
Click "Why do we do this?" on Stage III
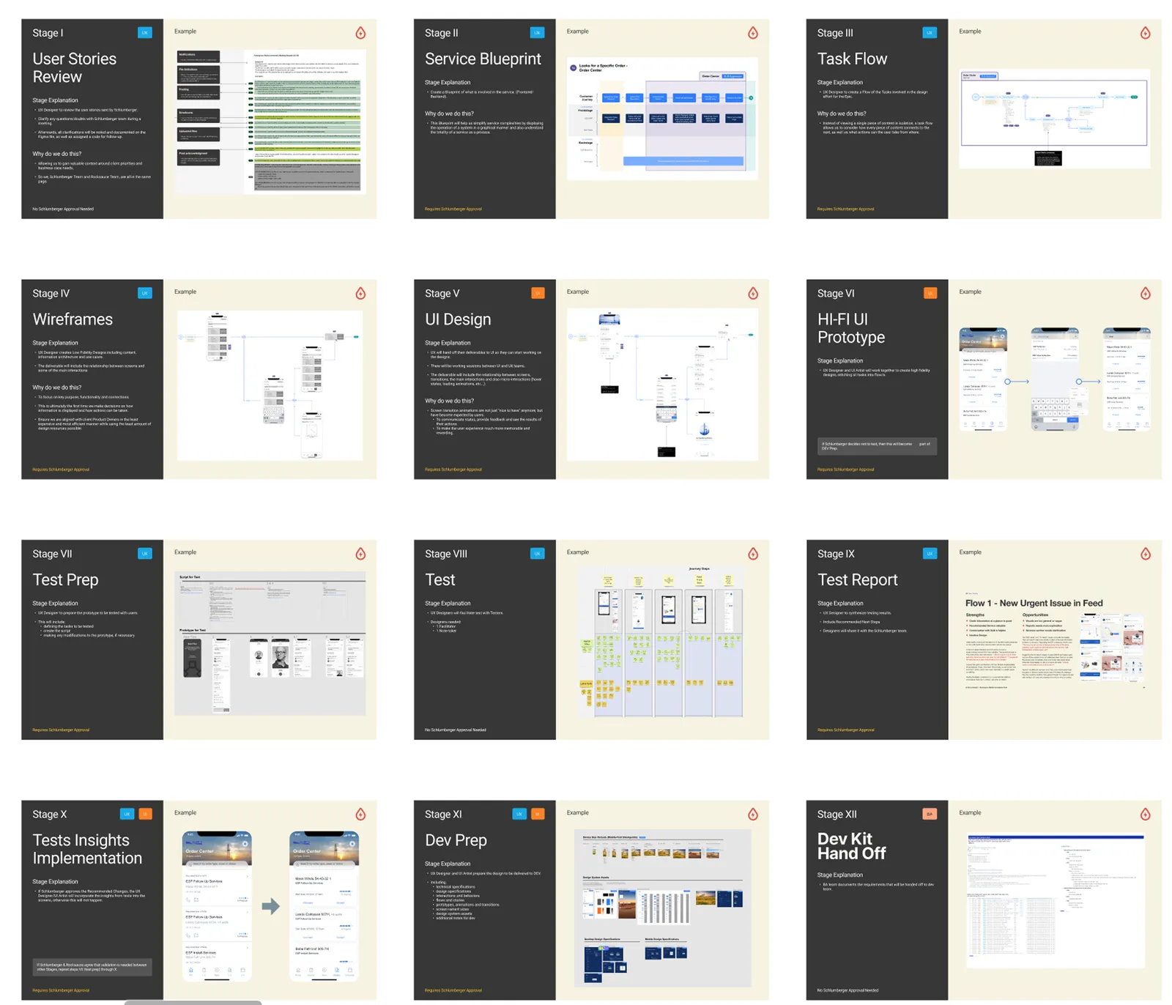pos(842,114)
